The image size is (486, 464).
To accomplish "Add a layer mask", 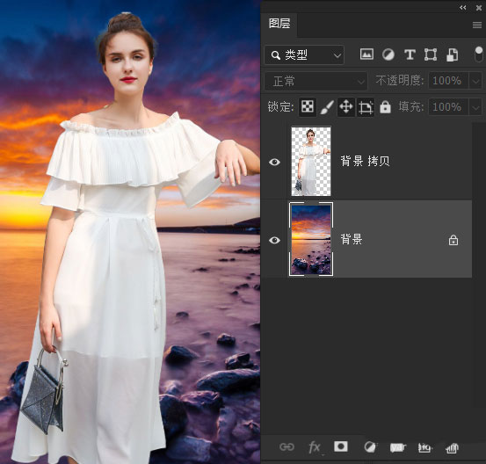I will pyautogui.click(x=341, y=446).
